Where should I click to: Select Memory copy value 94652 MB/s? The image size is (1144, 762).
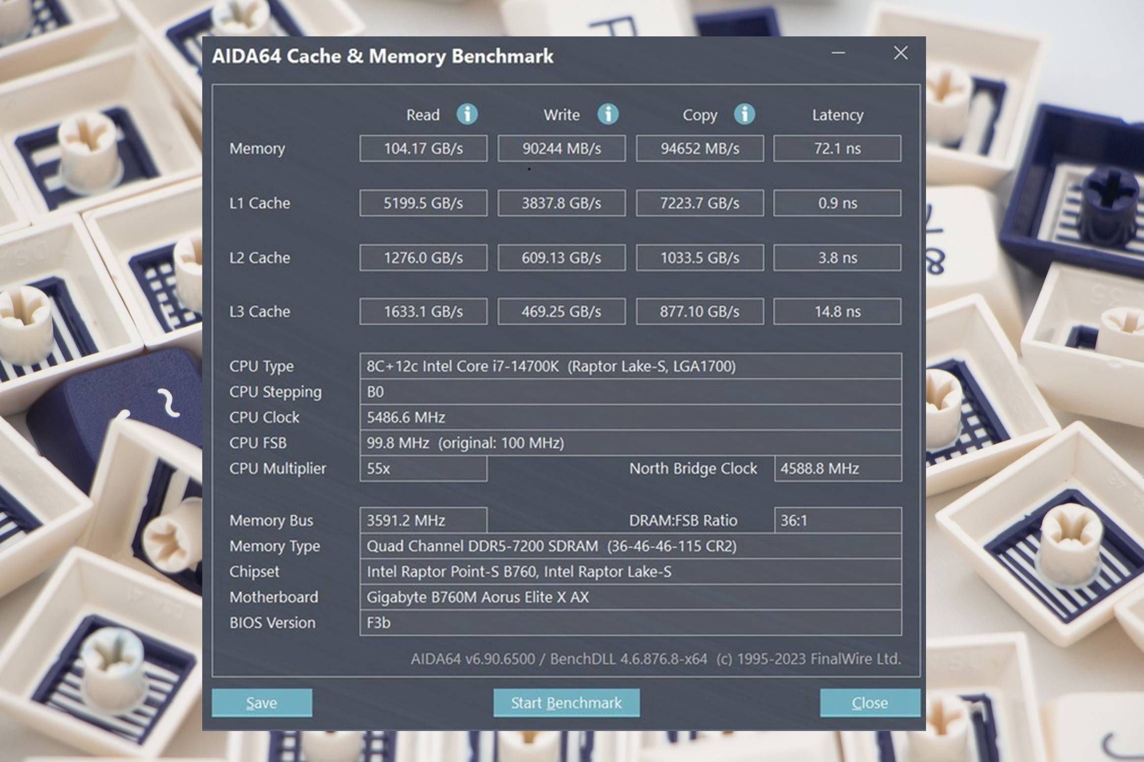[700, 148]
